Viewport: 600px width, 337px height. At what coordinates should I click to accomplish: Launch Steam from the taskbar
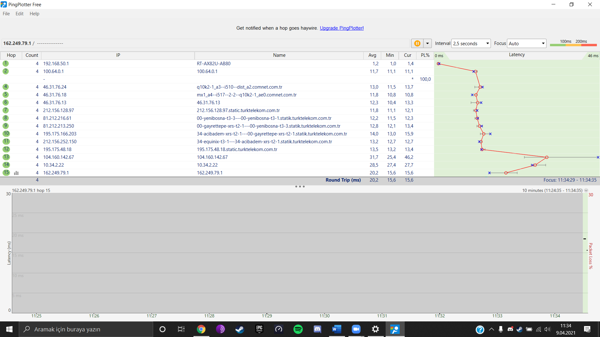tap(240, 329)
